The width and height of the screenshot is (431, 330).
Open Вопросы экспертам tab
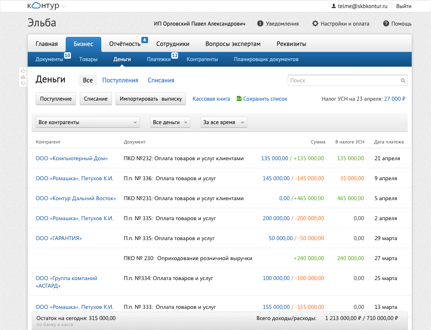[x=233, y=44]
